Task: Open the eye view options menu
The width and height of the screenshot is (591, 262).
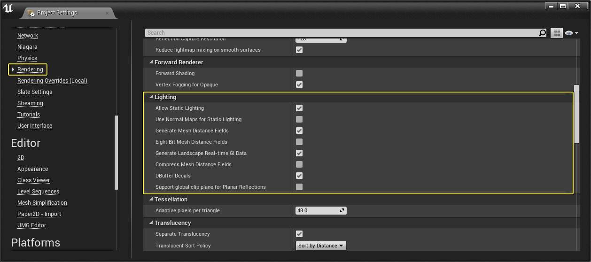Action: pyautogui.click(x=571, y=33)
